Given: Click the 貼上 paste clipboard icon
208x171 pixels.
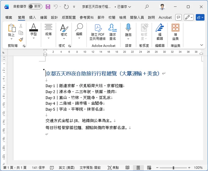Looking at the screenshot, I should coord(12,28).
